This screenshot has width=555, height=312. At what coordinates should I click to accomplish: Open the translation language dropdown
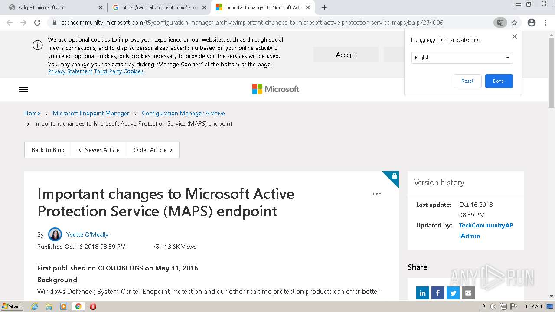click(x=462, y=58)
